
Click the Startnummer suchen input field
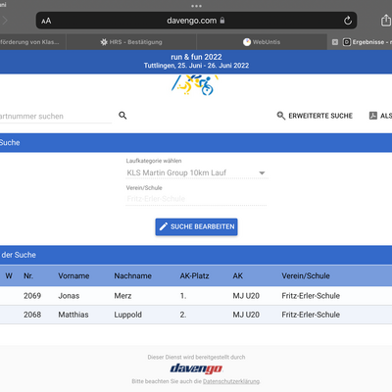(x=56, y=117)
